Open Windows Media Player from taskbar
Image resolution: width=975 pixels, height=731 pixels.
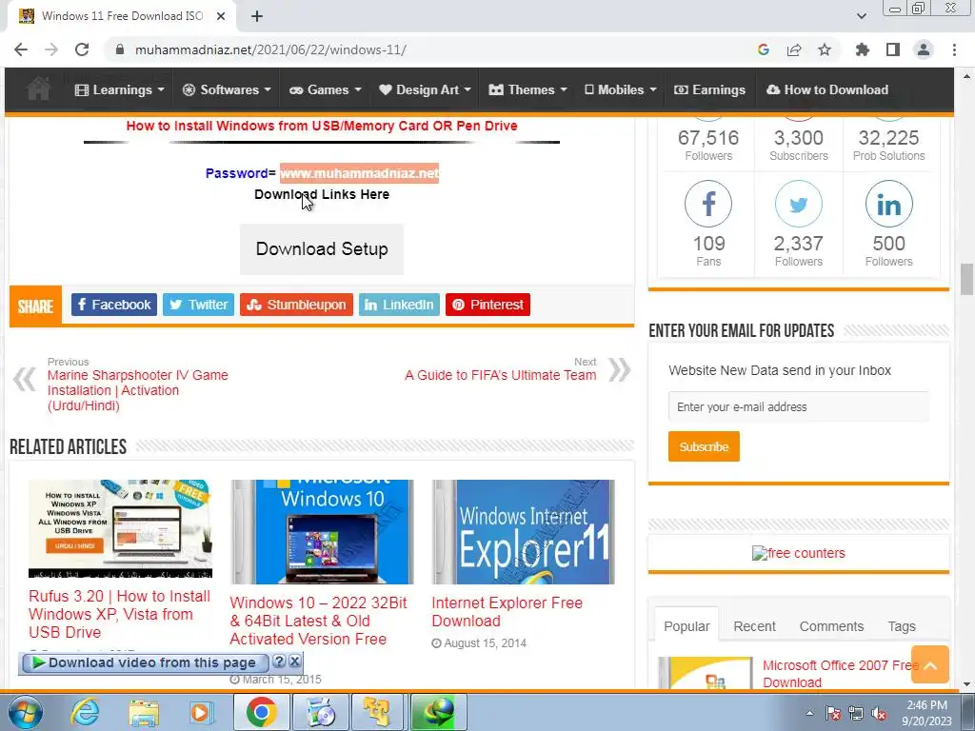click(x=201, y=712)
